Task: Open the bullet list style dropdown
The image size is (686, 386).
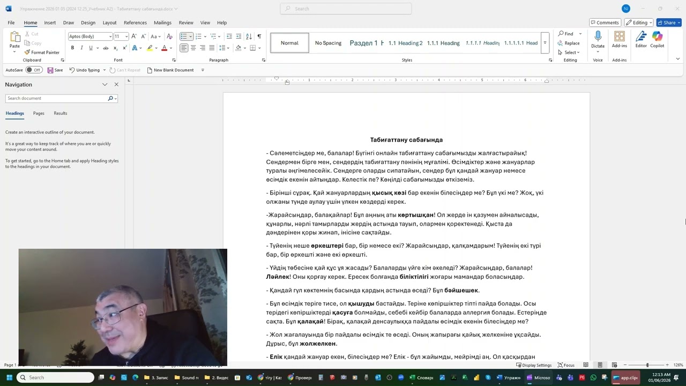Action: pos(190,36)
